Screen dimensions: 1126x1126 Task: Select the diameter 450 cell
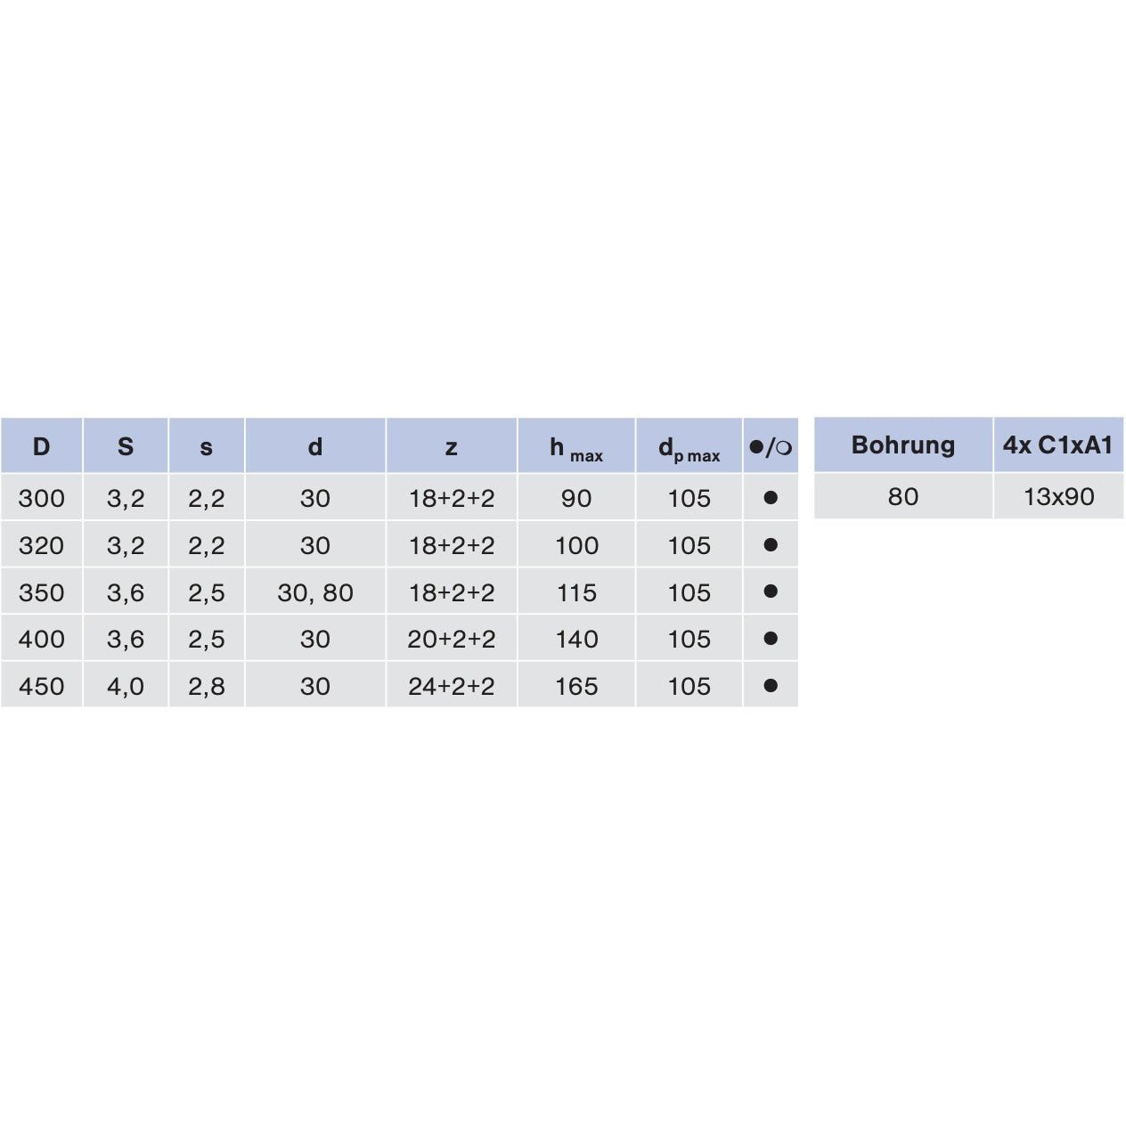tap(41, 686)
